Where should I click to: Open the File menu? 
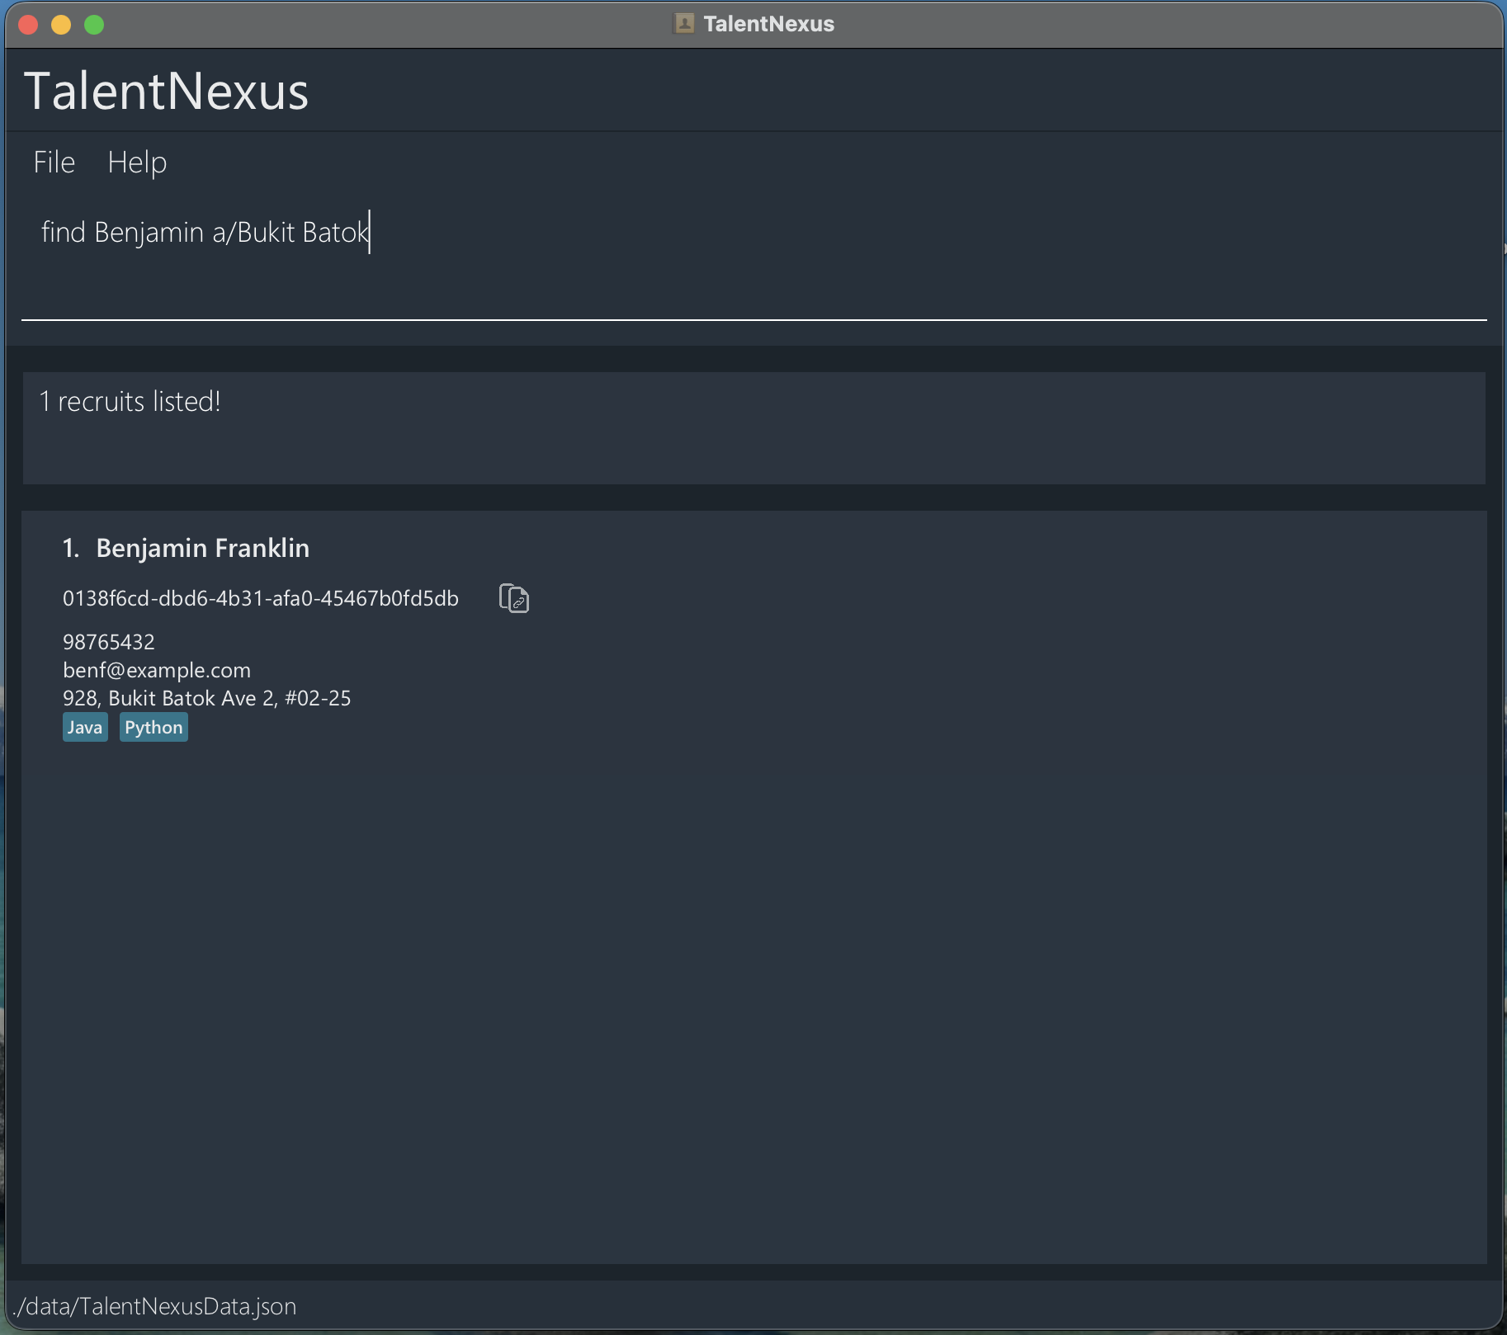click(54, 163)
